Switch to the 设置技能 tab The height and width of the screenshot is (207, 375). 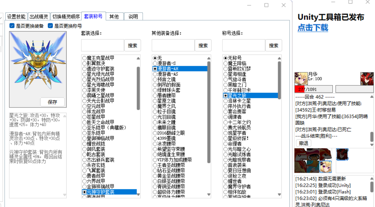[17, 17]
